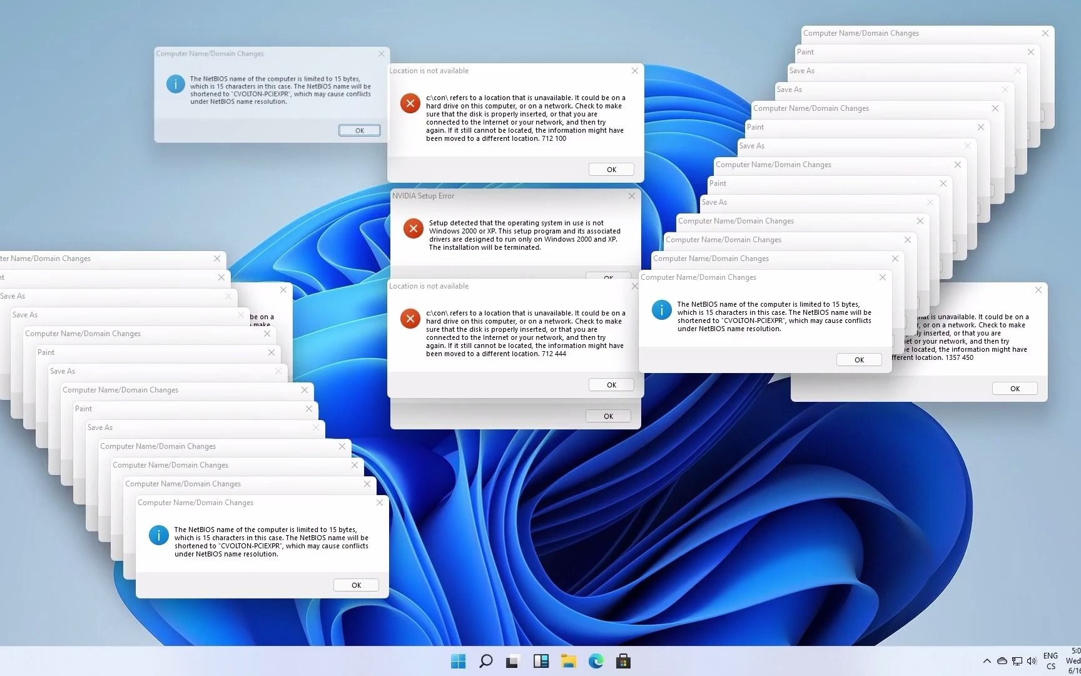
Task: Open the Start menu
Action: pyautogui.click(x=458, y=661)
